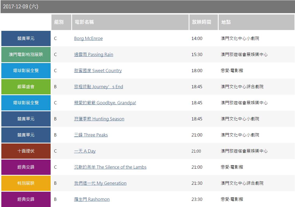
Task: Click 環球影展全覽 label beside Sweet Country
Action: coord(26,71)
